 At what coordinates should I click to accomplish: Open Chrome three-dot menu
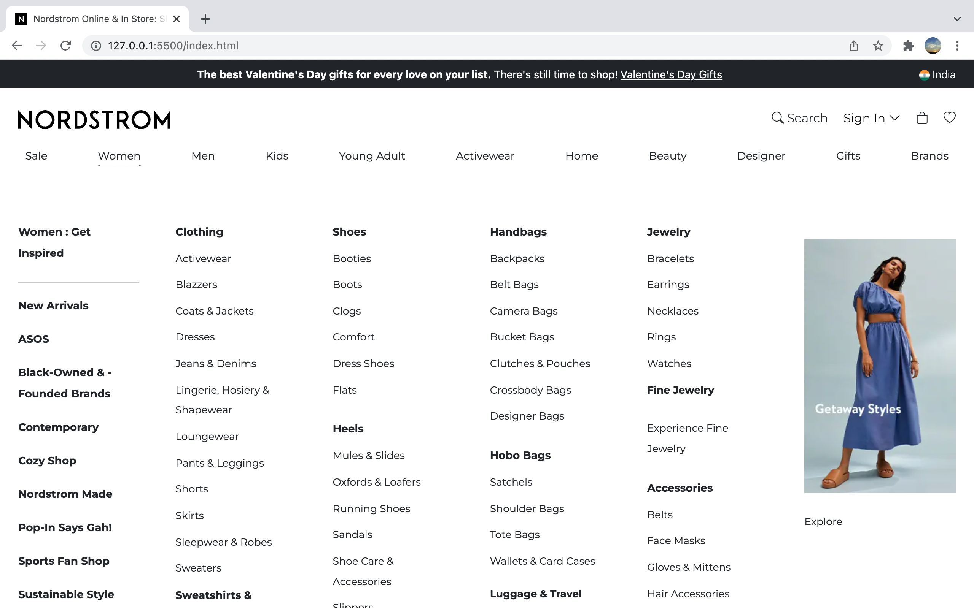pos(957,46)
